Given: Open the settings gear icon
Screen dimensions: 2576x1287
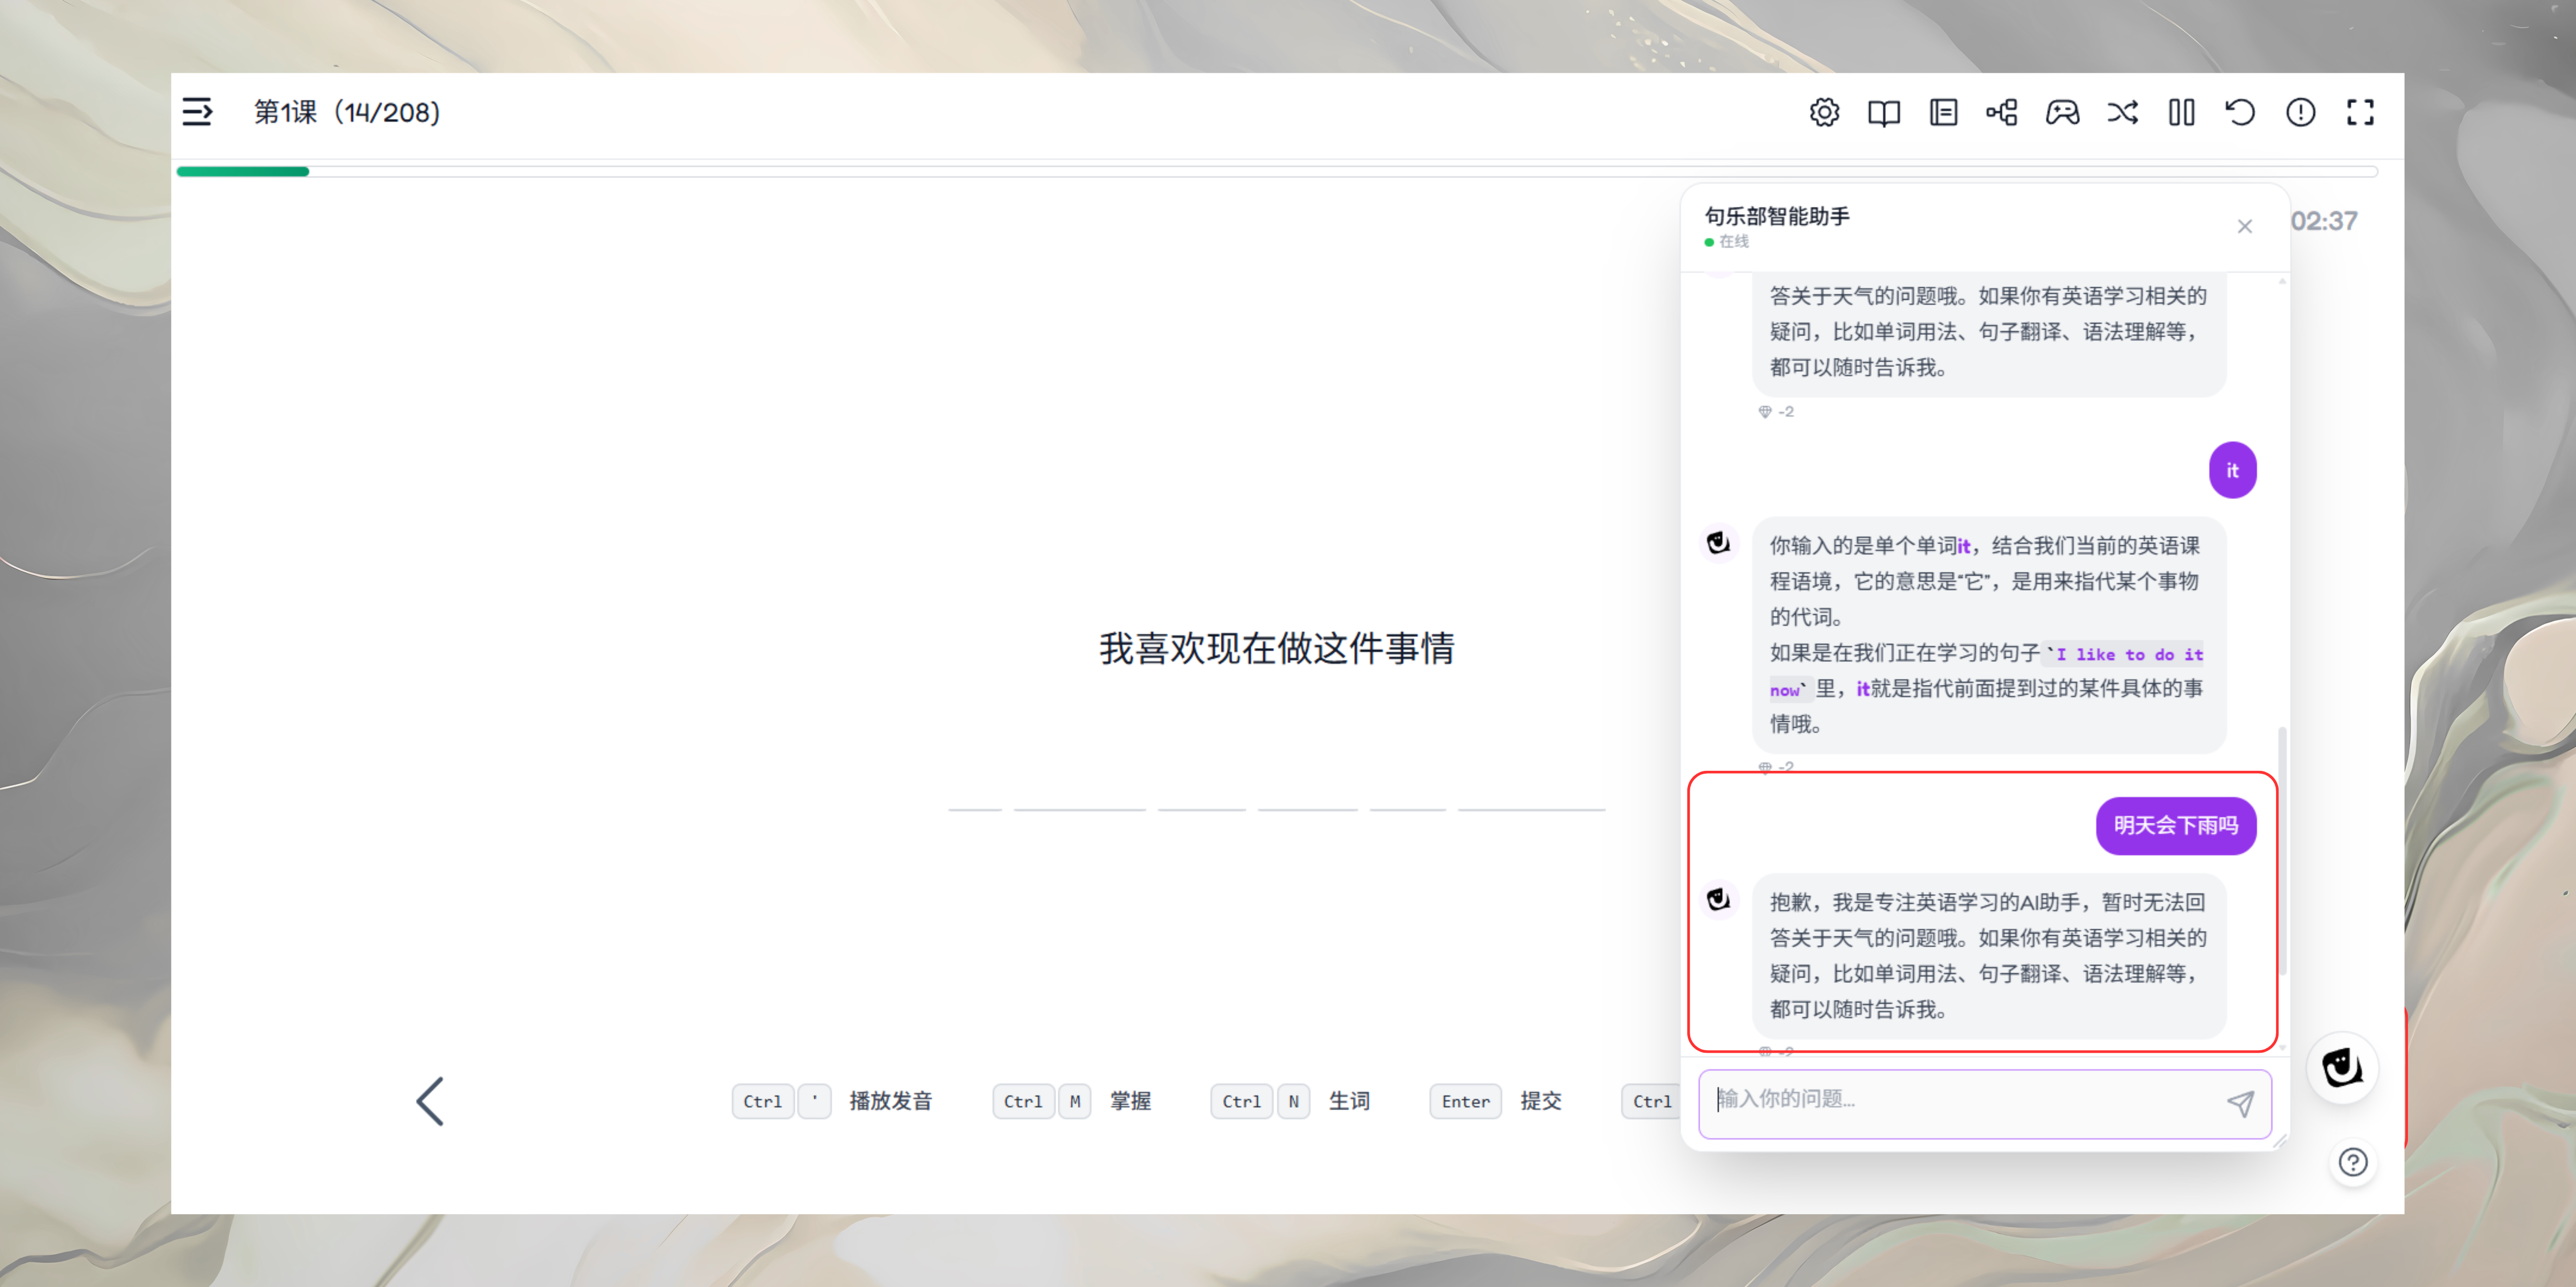Looking at the screenshot, I should pos(1824,112).
